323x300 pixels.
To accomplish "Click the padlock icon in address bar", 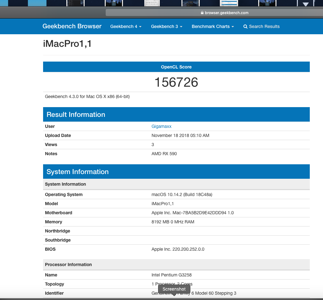I will click(x=202, y=13).
